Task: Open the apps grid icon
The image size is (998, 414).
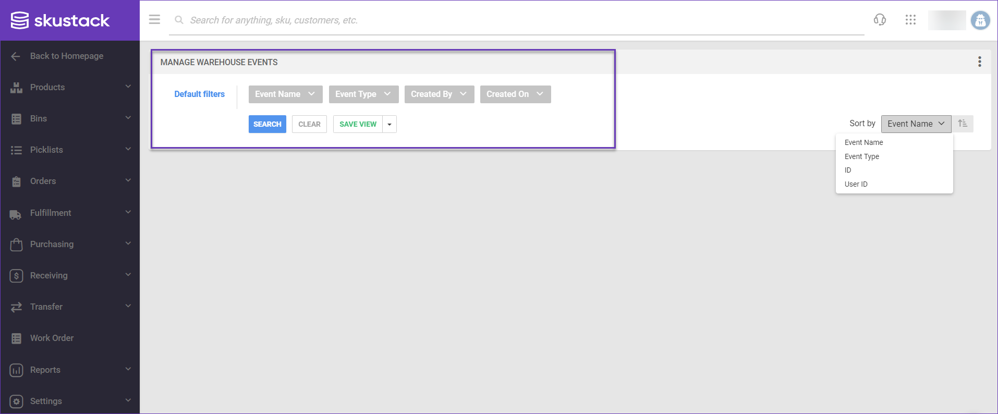Action: point(910,20)
